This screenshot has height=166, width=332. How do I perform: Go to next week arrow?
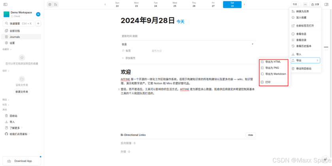pyautogui.click(x=244, y=4)
